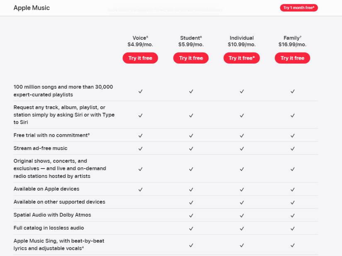The image size is (342, 256).
Task: Click Family checkmark for Spatial Audio row
Action: click(293, 215)
